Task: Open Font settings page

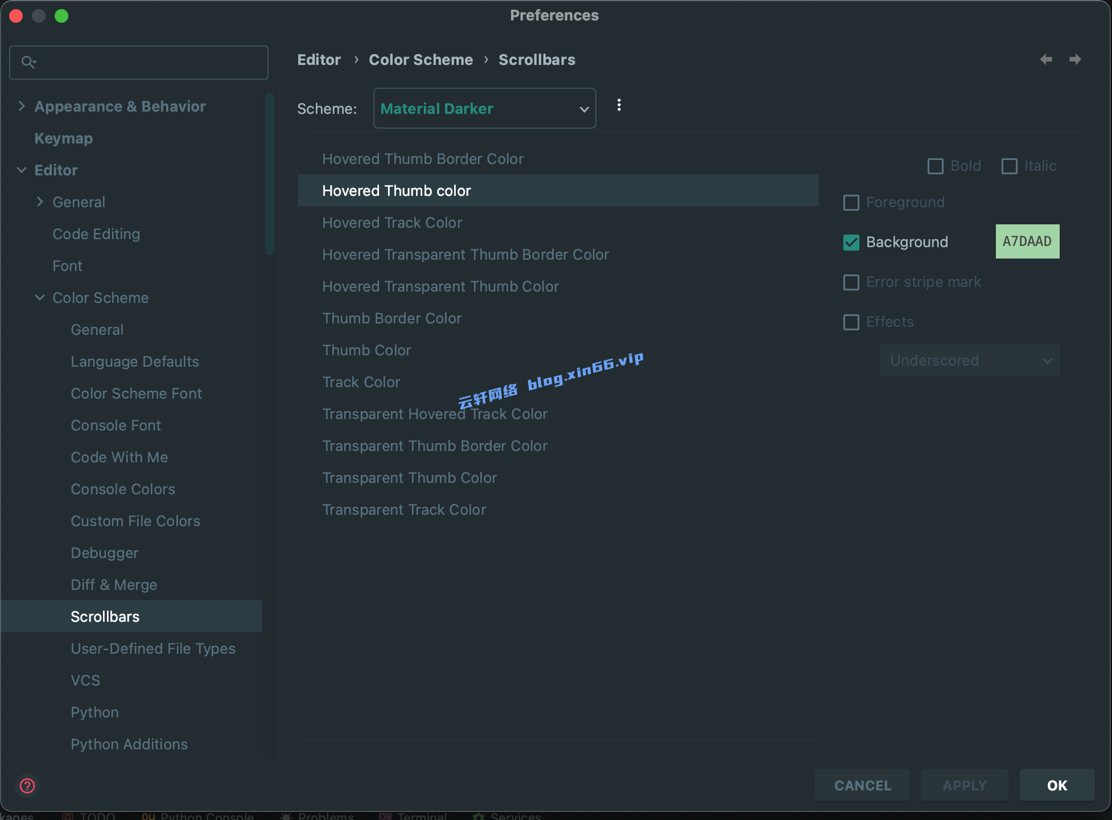Action: point(68,266)
